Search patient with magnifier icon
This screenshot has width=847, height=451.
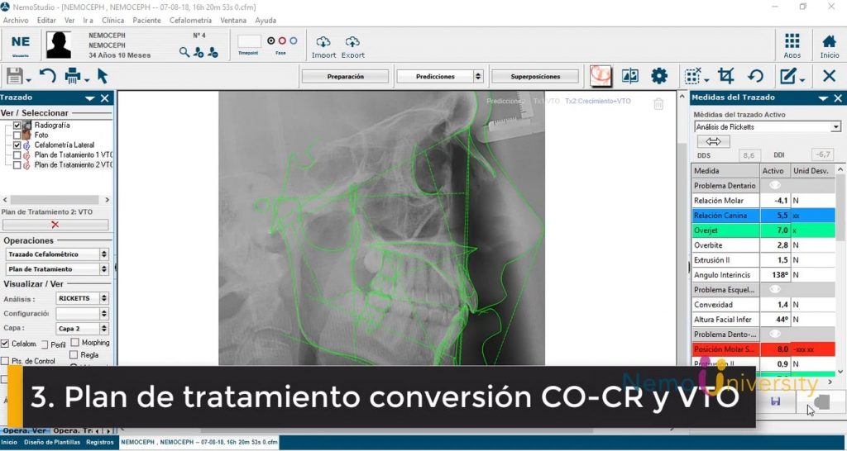(x=184, y=52)
